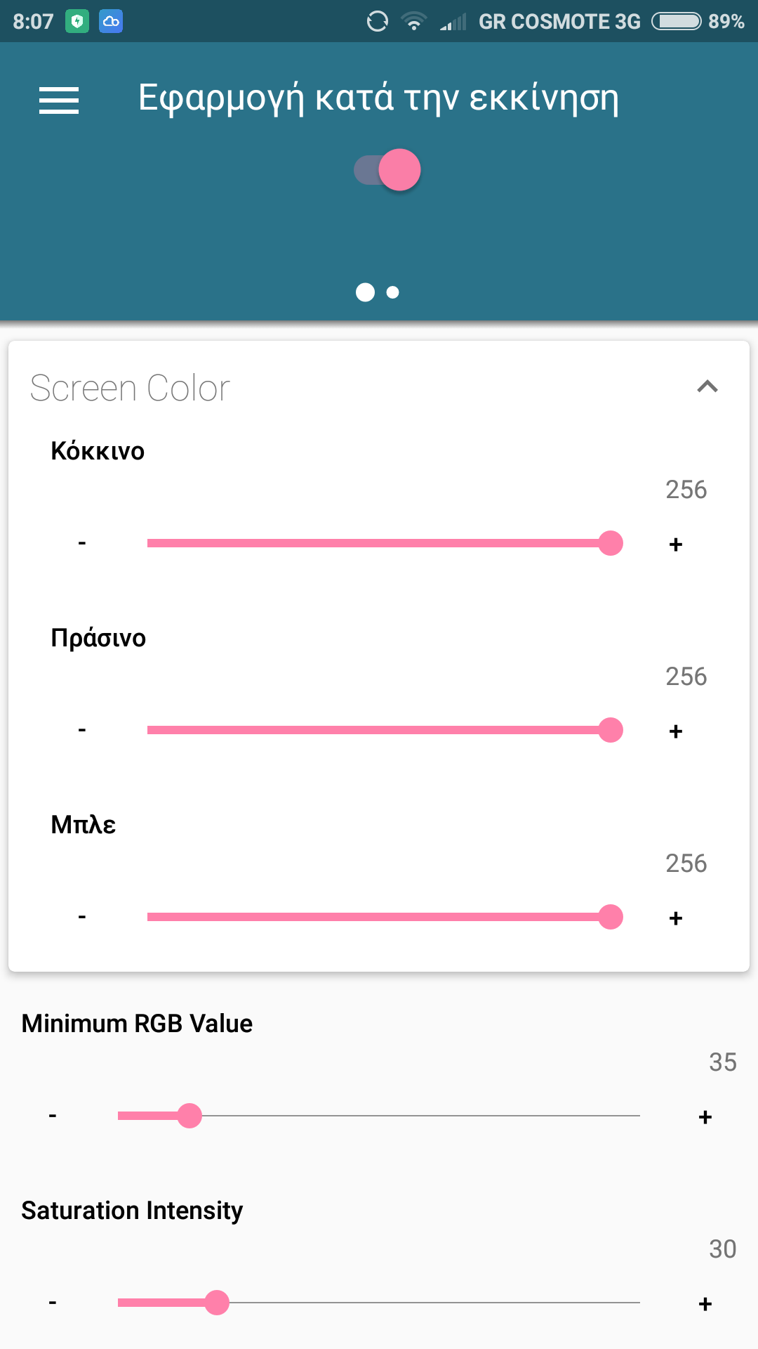Click the Minimum RGB Value slider thumb
758x1349 pixels.
[189, 1116]
